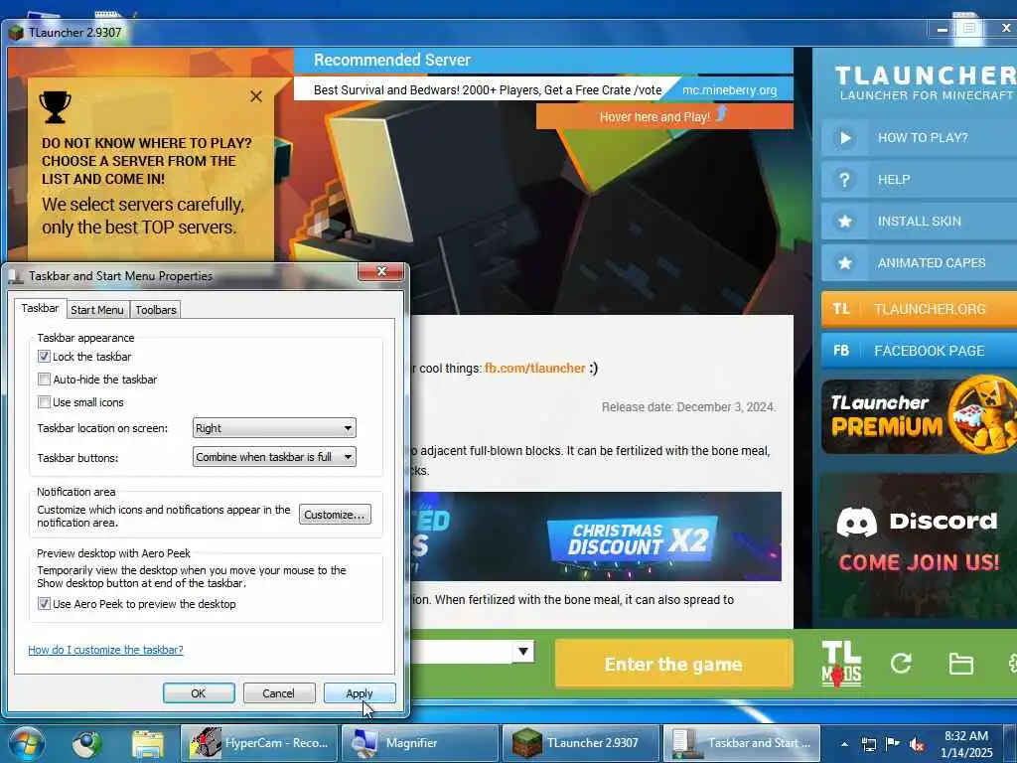Click the FB icon beside Facebook Page

[841, 351]
